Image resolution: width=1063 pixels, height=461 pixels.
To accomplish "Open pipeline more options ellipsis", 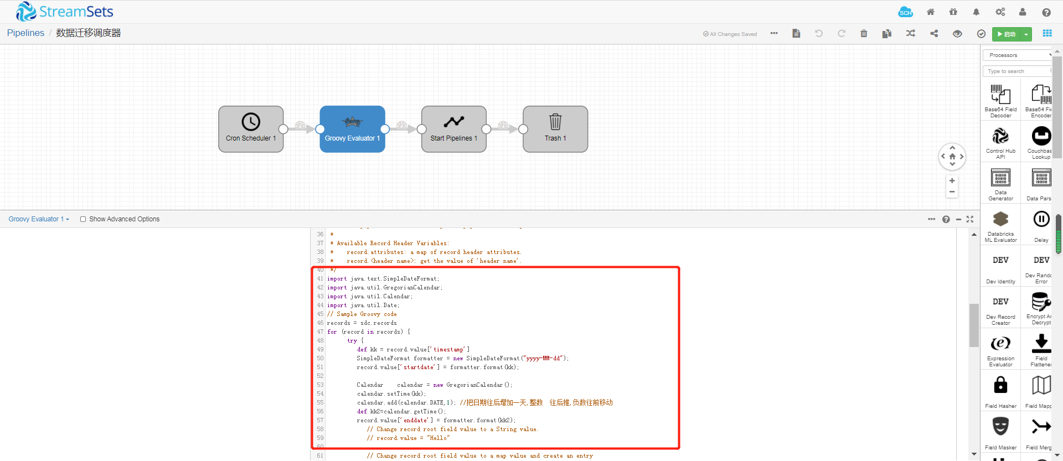I will click(774, 33).
